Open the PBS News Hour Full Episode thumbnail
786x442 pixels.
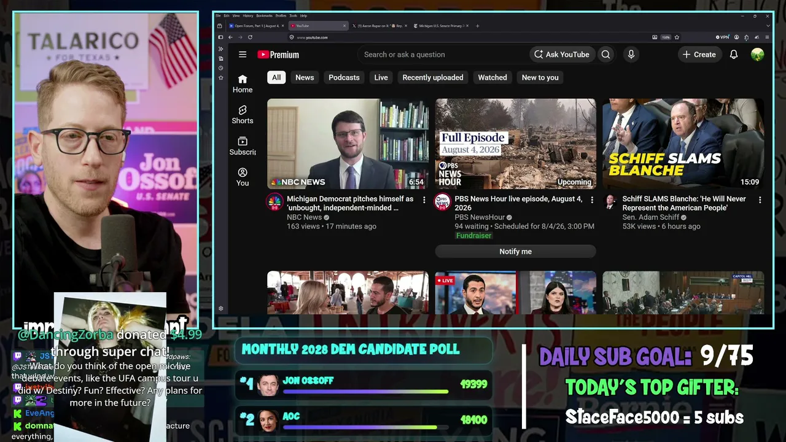coord(516,144)
